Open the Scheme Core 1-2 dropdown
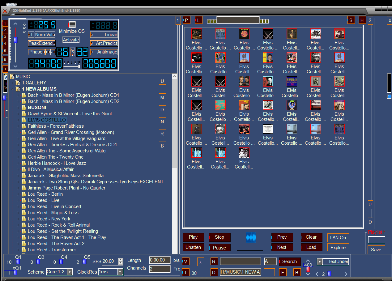Screen dimensions: 392x281 click(70, 272)
